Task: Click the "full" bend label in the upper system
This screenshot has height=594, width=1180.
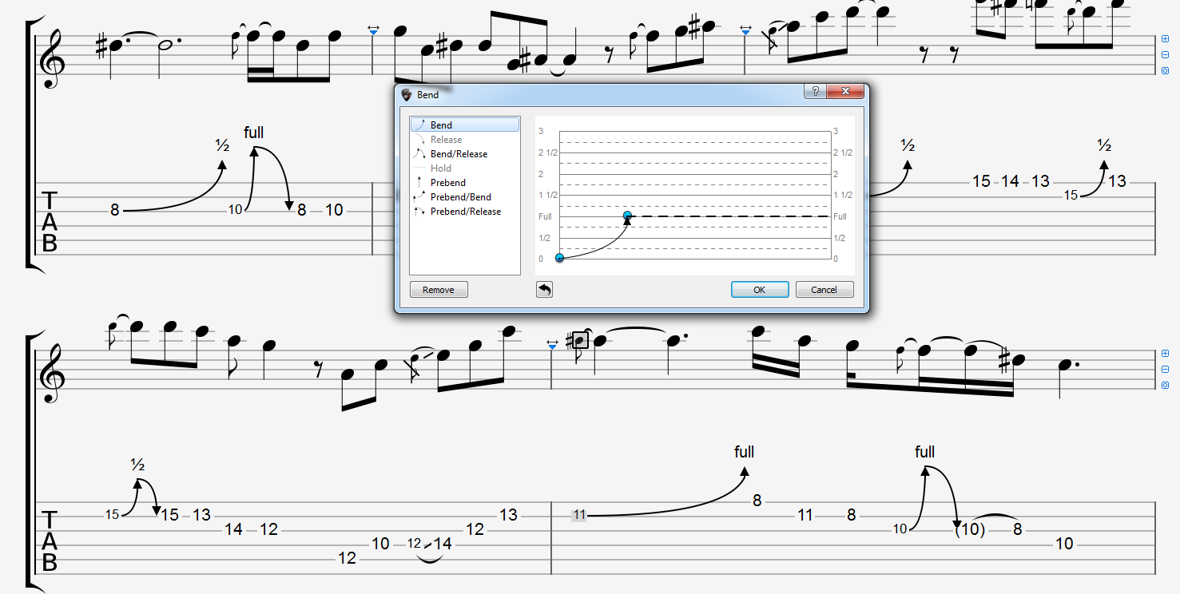Action: coord(253,133)
